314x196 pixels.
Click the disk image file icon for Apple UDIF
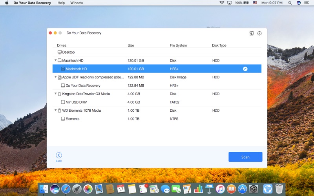pyautogui.click(x=60, y=77)
